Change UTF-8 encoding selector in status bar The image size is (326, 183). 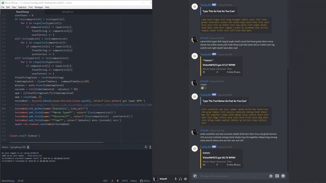click(x=125, y=181)
